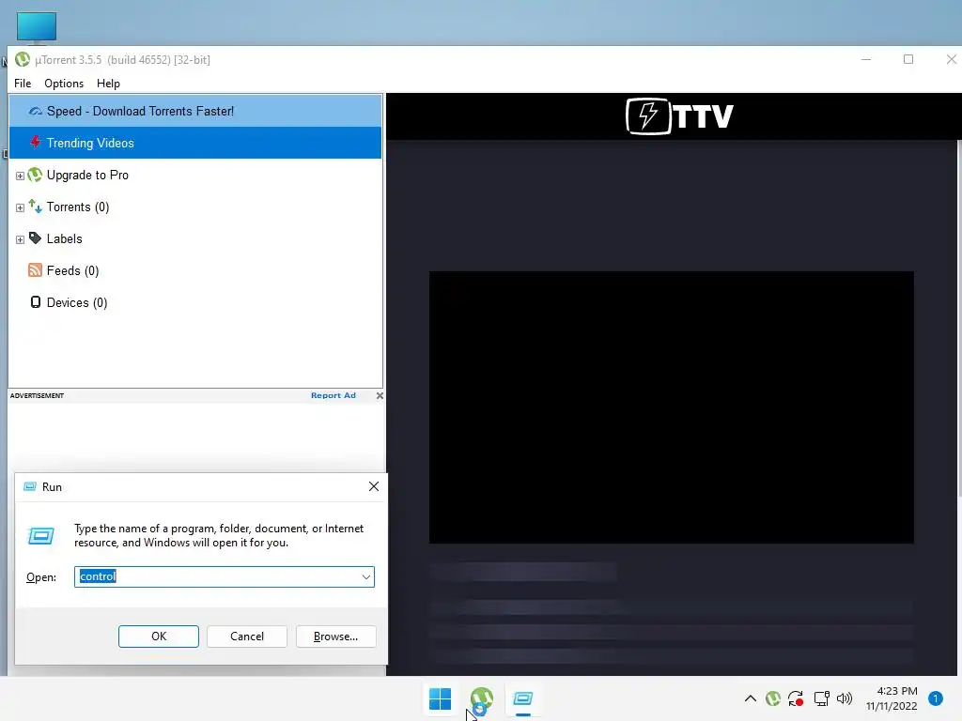The height and width of the screenshot is (721, 962).
Task: Expand the Torrents (0) node
Action: point(20,207)
